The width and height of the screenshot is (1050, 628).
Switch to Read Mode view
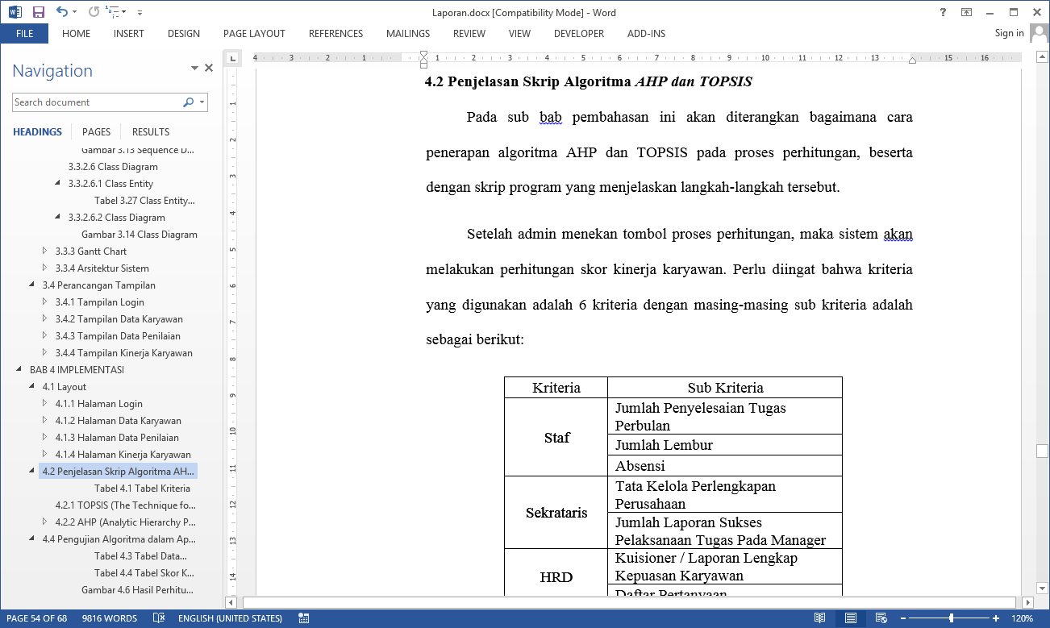[x=819, y=618]
